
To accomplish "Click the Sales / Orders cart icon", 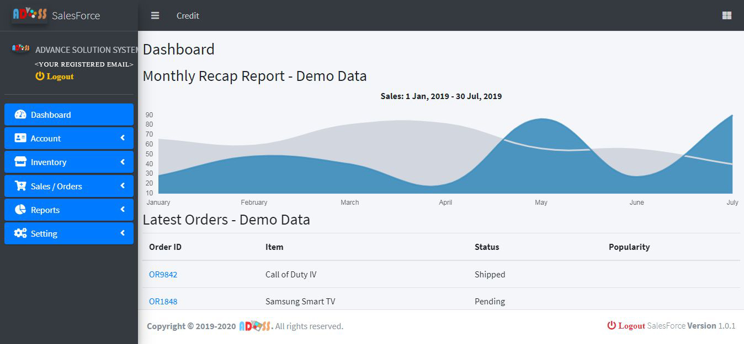I will click(x=20, y=186).
